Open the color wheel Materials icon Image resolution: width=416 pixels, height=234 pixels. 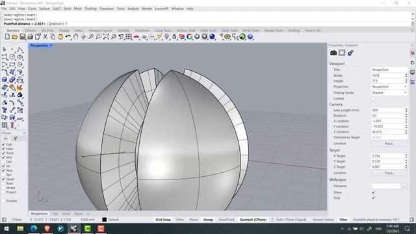click(x=189, y=36)
